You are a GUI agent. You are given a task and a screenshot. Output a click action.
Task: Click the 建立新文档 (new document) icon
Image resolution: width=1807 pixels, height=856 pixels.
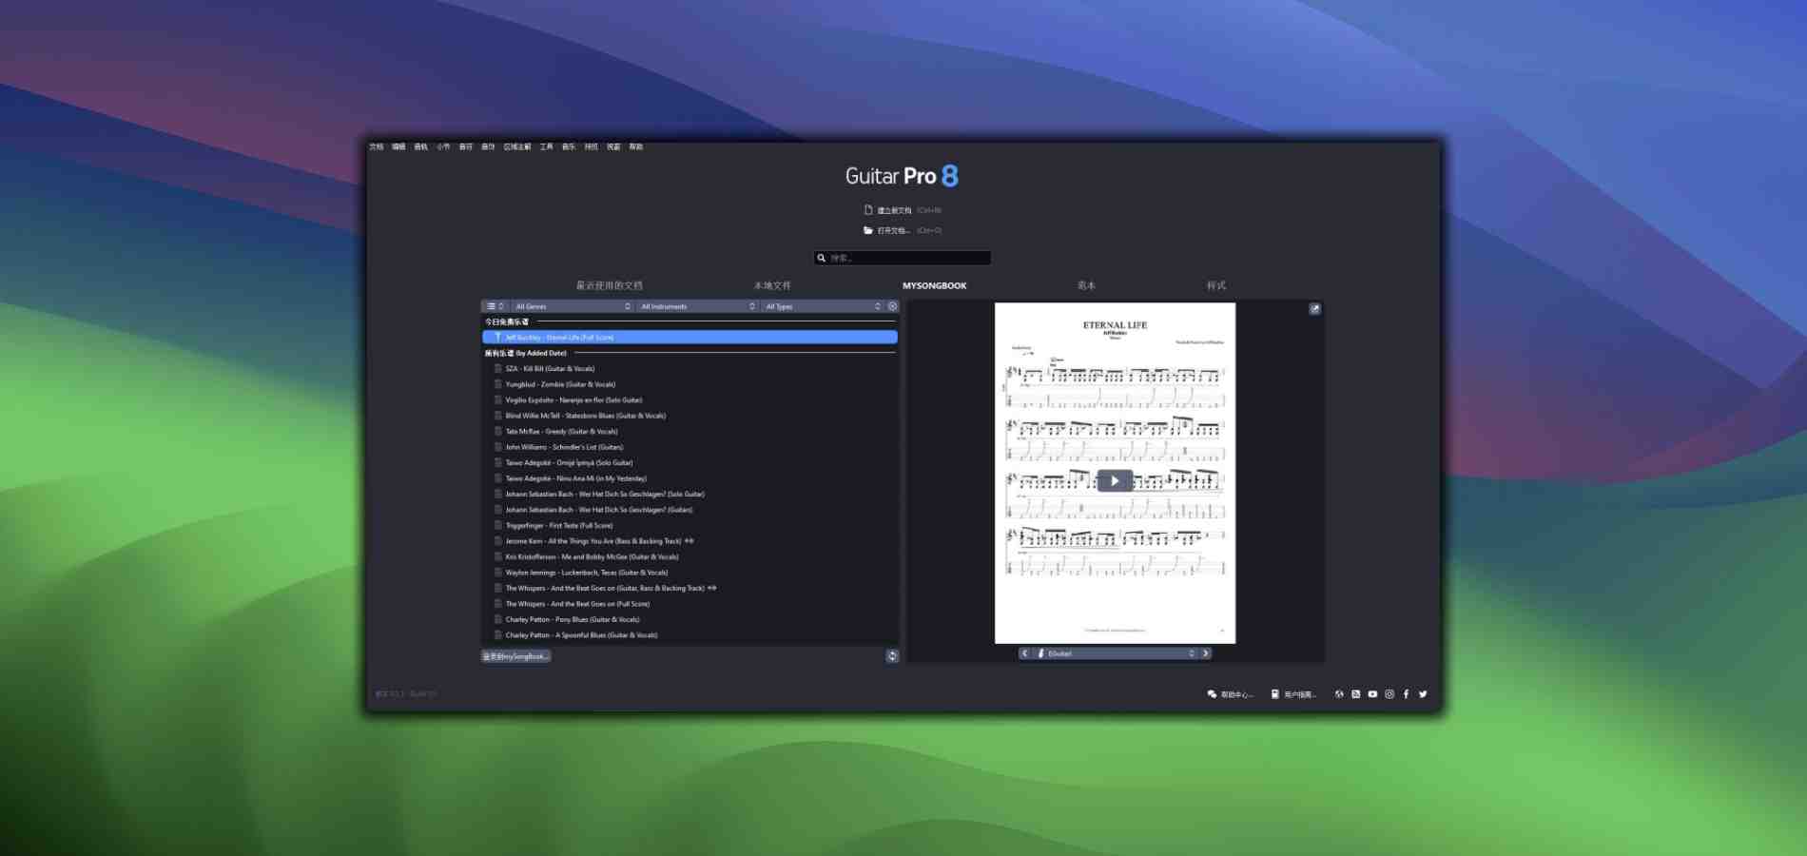[x=867, y=209]
